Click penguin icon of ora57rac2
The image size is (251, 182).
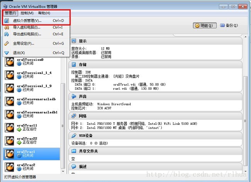9,167
